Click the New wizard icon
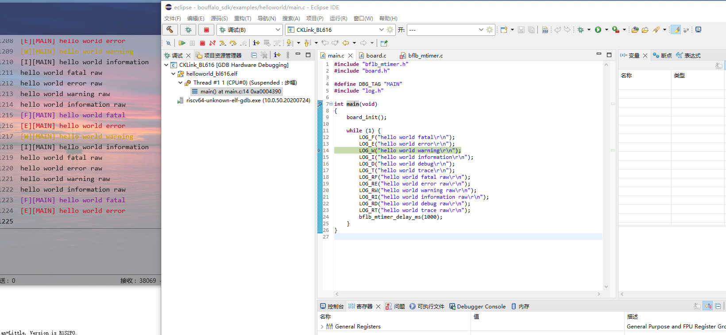The image size is (726, 335). click(x=504, y=30)
